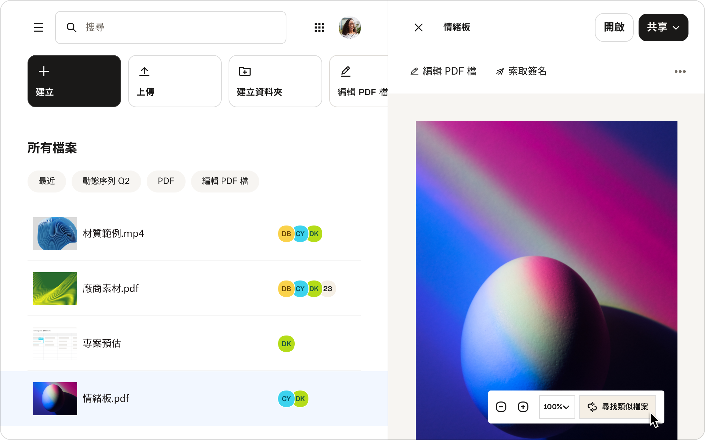This screenshot has height=440, width=705.
Task: Click the 建立 create button
Action: tap(74, 81)
